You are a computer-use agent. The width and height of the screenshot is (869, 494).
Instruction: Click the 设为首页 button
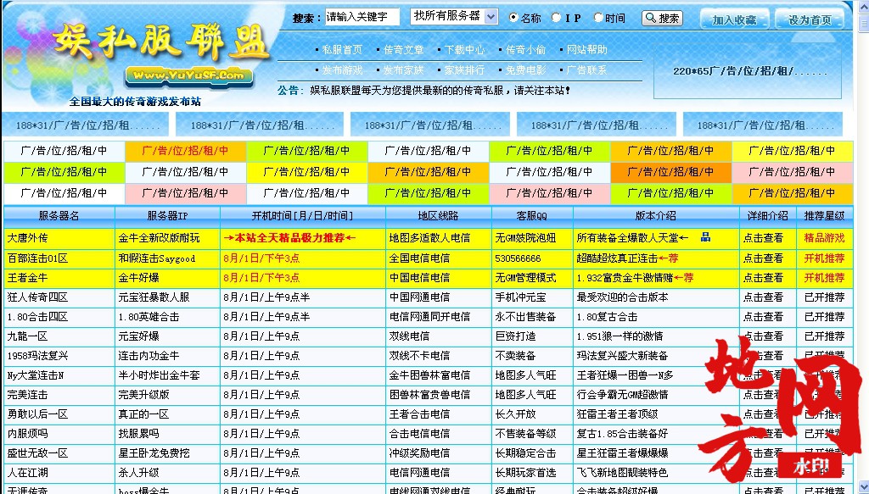pos(810,20)
